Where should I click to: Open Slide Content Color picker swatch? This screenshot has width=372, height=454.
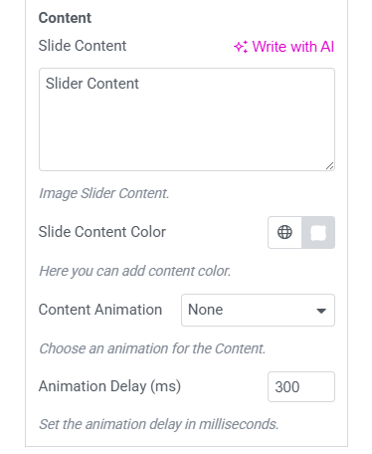pyautogui.click(x=318, y=232)
